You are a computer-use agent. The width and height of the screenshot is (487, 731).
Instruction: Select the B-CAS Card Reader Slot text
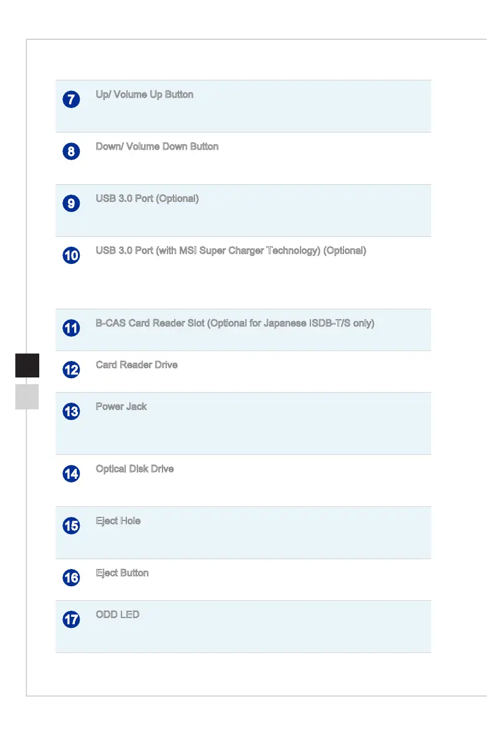tap(150, 323)
